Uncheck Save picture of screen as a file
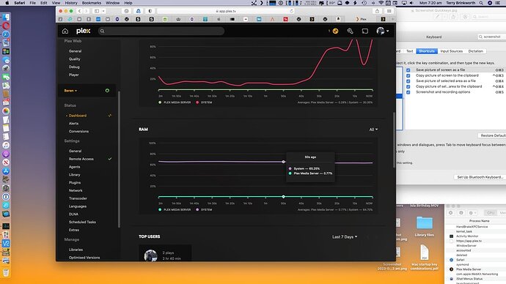 [408, 70]
